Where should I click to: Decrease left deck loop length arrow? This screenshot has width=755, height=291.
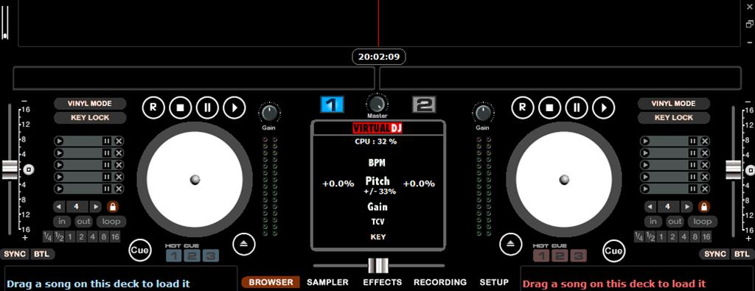coord(59,207)
